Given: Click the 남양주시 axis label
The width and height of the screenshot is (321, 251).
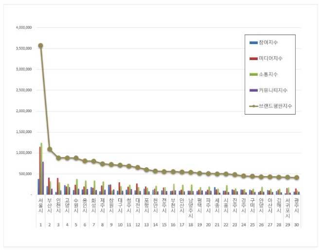Looking at the screenshot, I should (191, 205).
